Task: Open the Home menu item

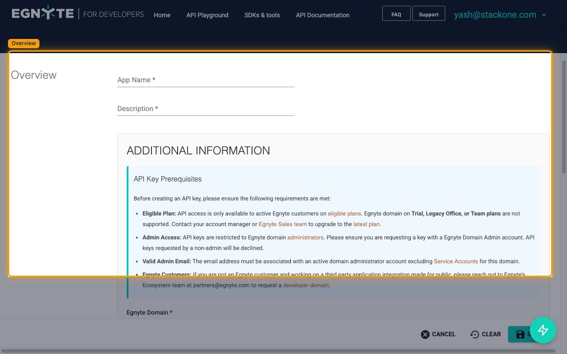Action: (162, 15)
